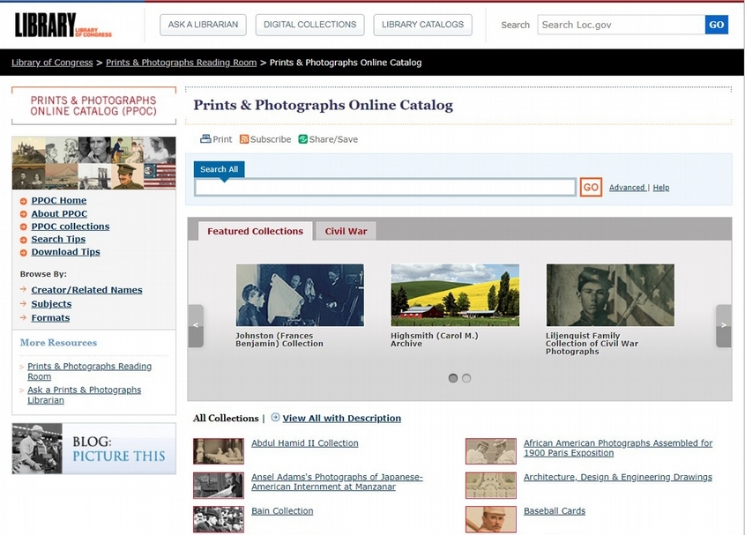Open African American Photographs 1900 Paris Exposition
The height and width of the screenshot is (535, 745).
[618, 448]
